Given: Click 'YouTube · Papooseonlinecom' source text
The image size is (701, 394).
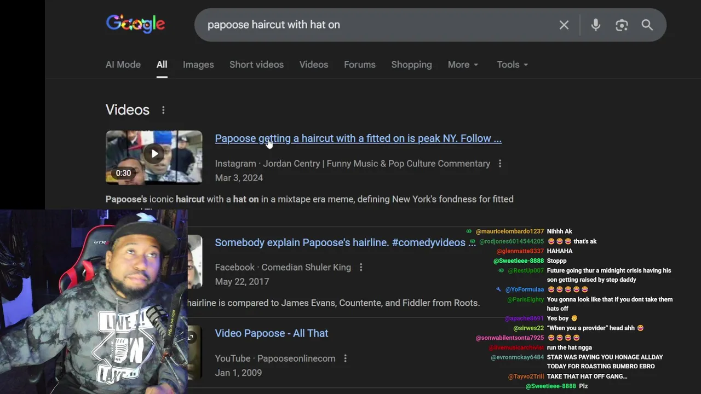Looking at the screenshot, I should coord(275,358).
